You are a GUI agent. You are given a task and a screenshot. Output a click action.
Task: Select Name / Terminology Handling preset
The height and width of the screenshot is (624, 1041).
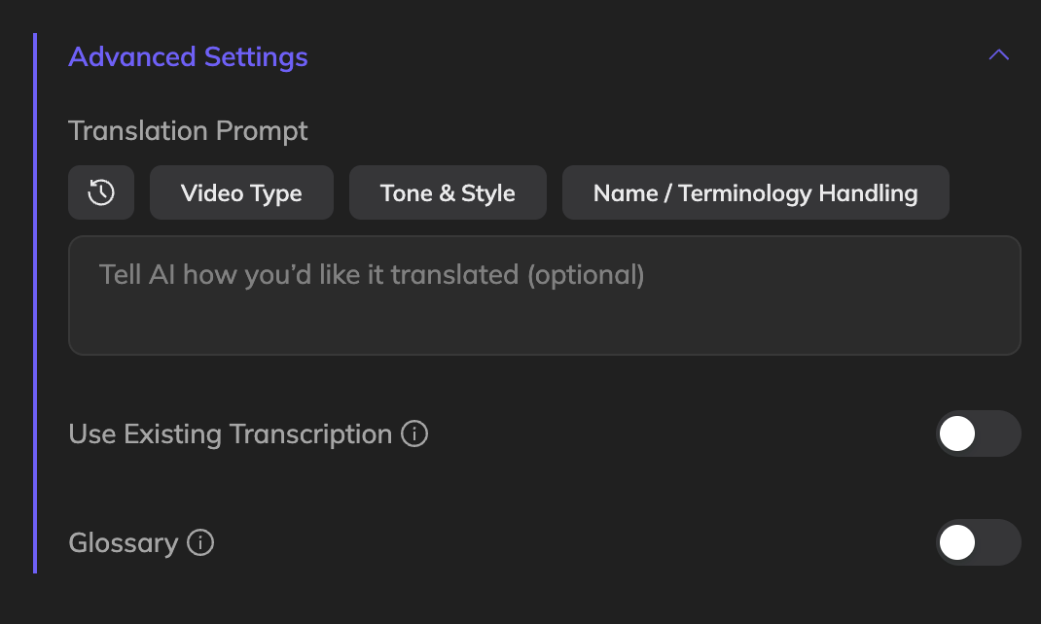click(x=755, y=192)
